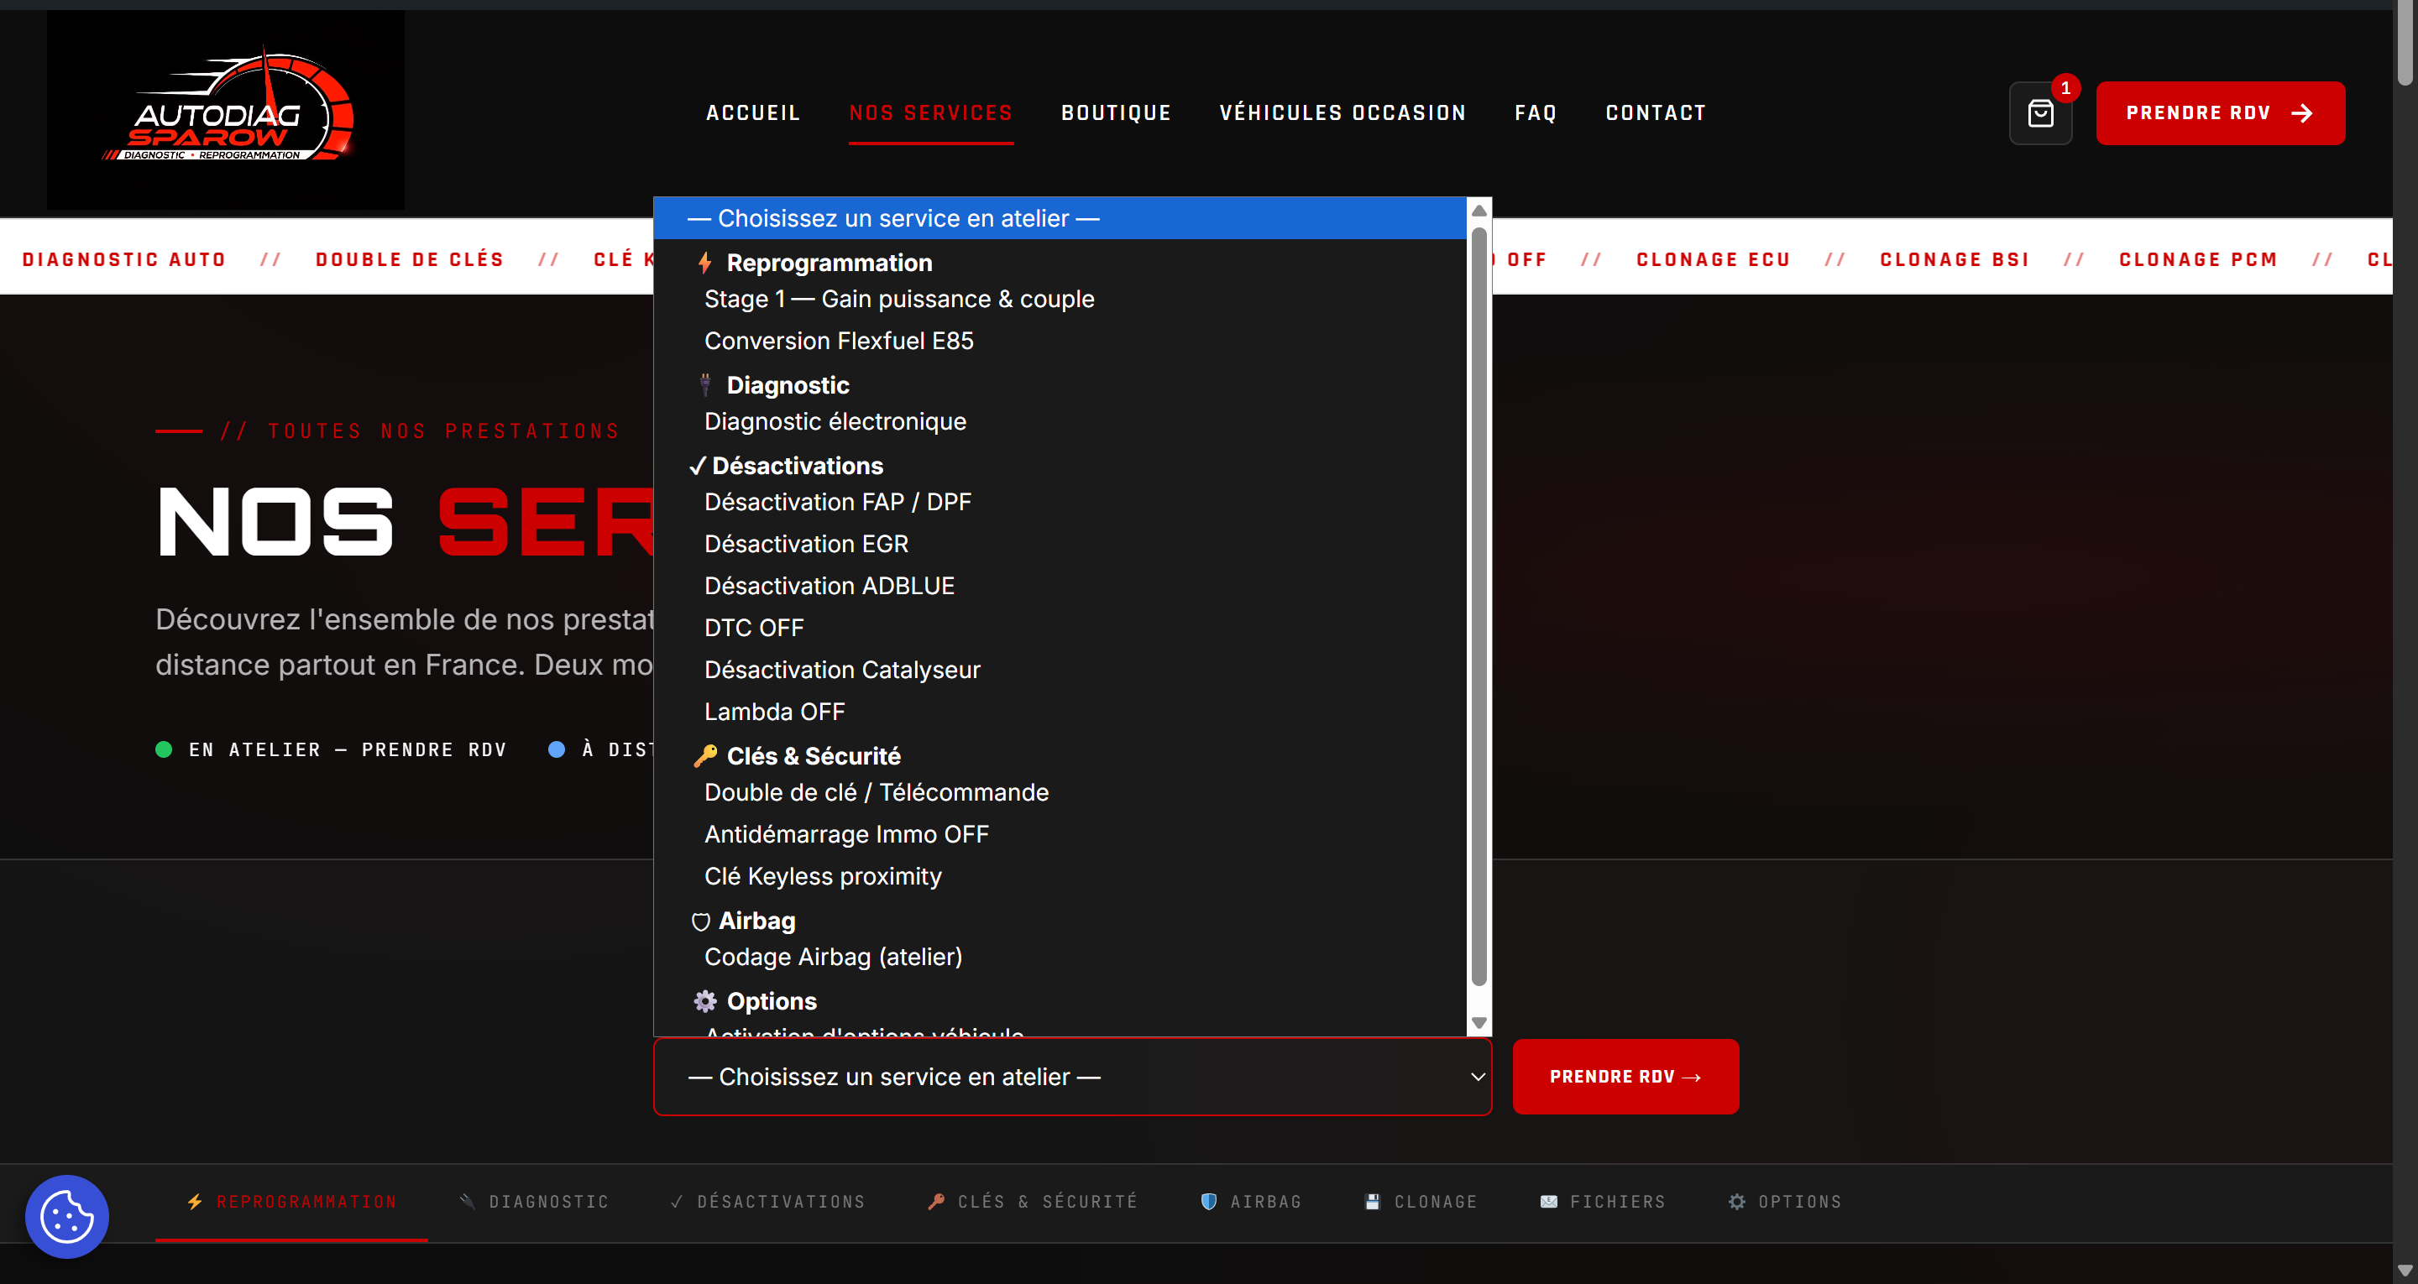The width and height of the screenshot is (2418, 1284).
Task: Switch to Fichiers category tab
Action: pos(1602,1203)
